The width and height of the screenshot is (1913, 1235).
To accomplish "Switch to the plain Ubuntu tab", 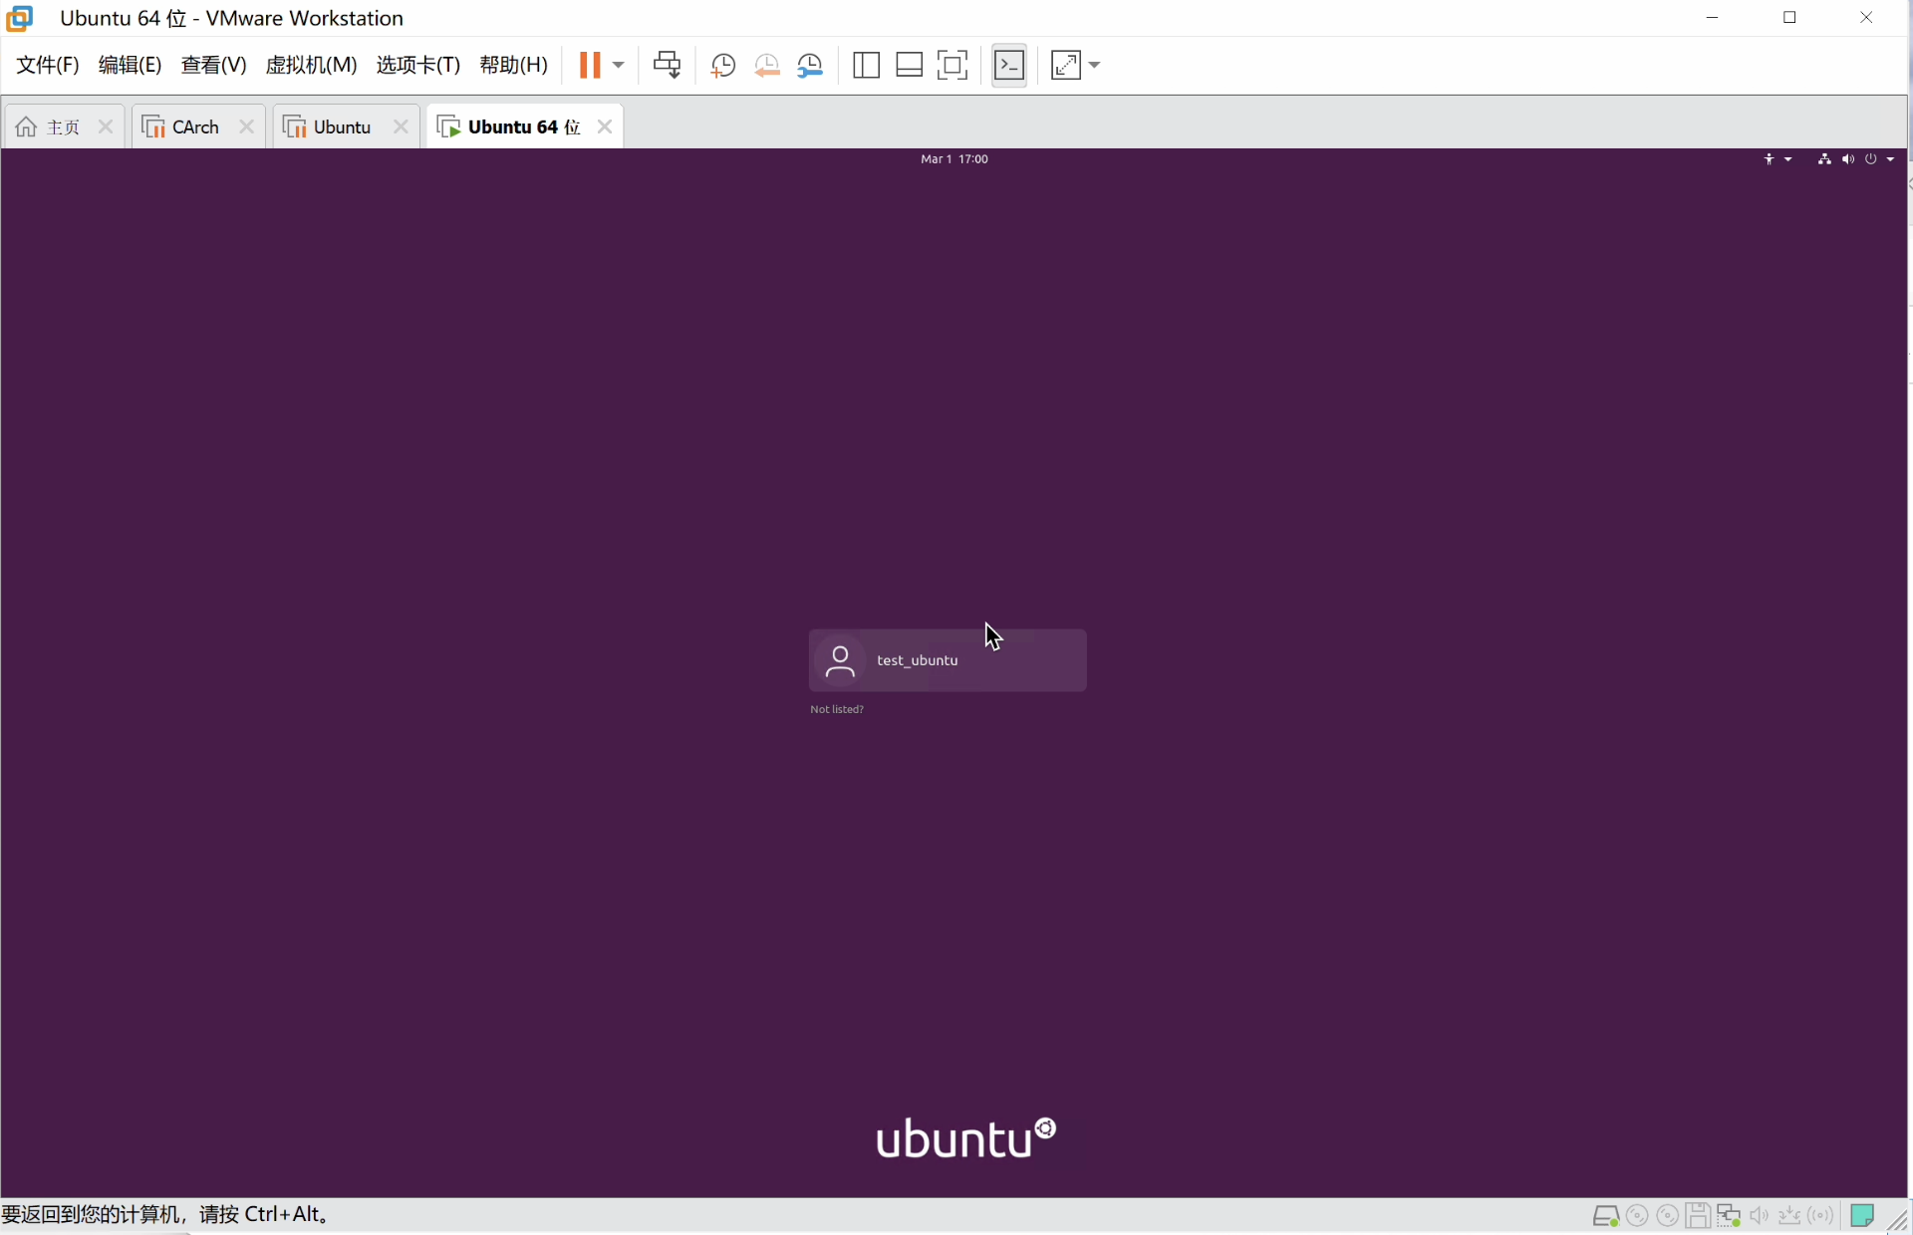I will 345,126.
